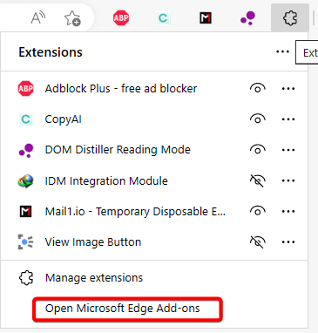
Task: Toggle CopyAI toolbar visibility eye icon
Action: click(258, 119)
